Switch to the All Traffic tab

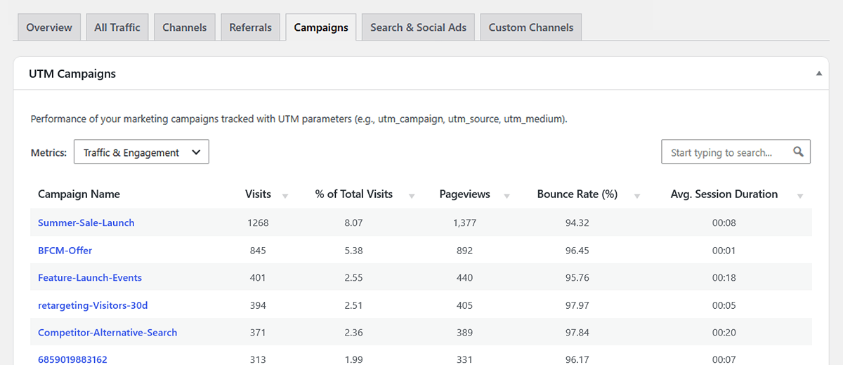tap(117, 27)
